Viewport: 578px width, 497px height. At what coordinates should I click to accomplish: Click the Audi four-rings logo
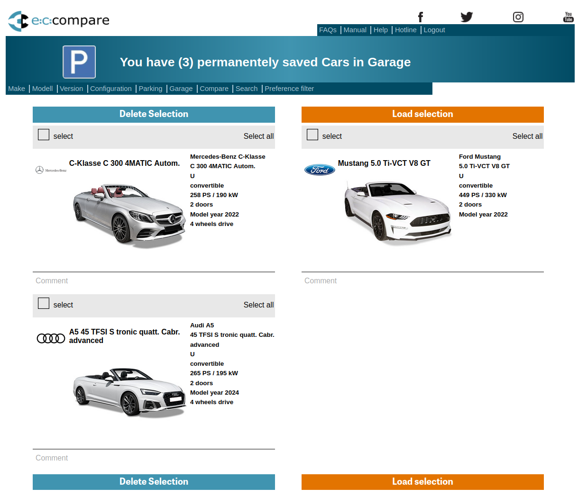(x=51, y=338)
